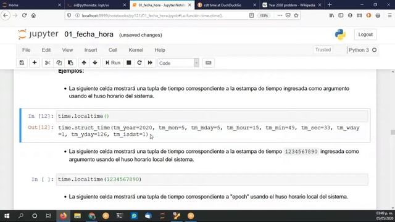Click the struct_time output text
This screenshot has height=222, width=395.
click(209, 131)
